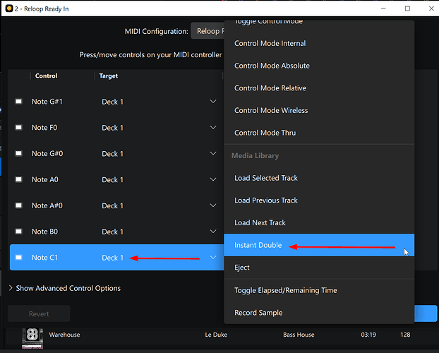The width and height of the screenshot is (439, 353).
Task: Select Eject from the dropdown list
Action: click(x=242, y=268)
